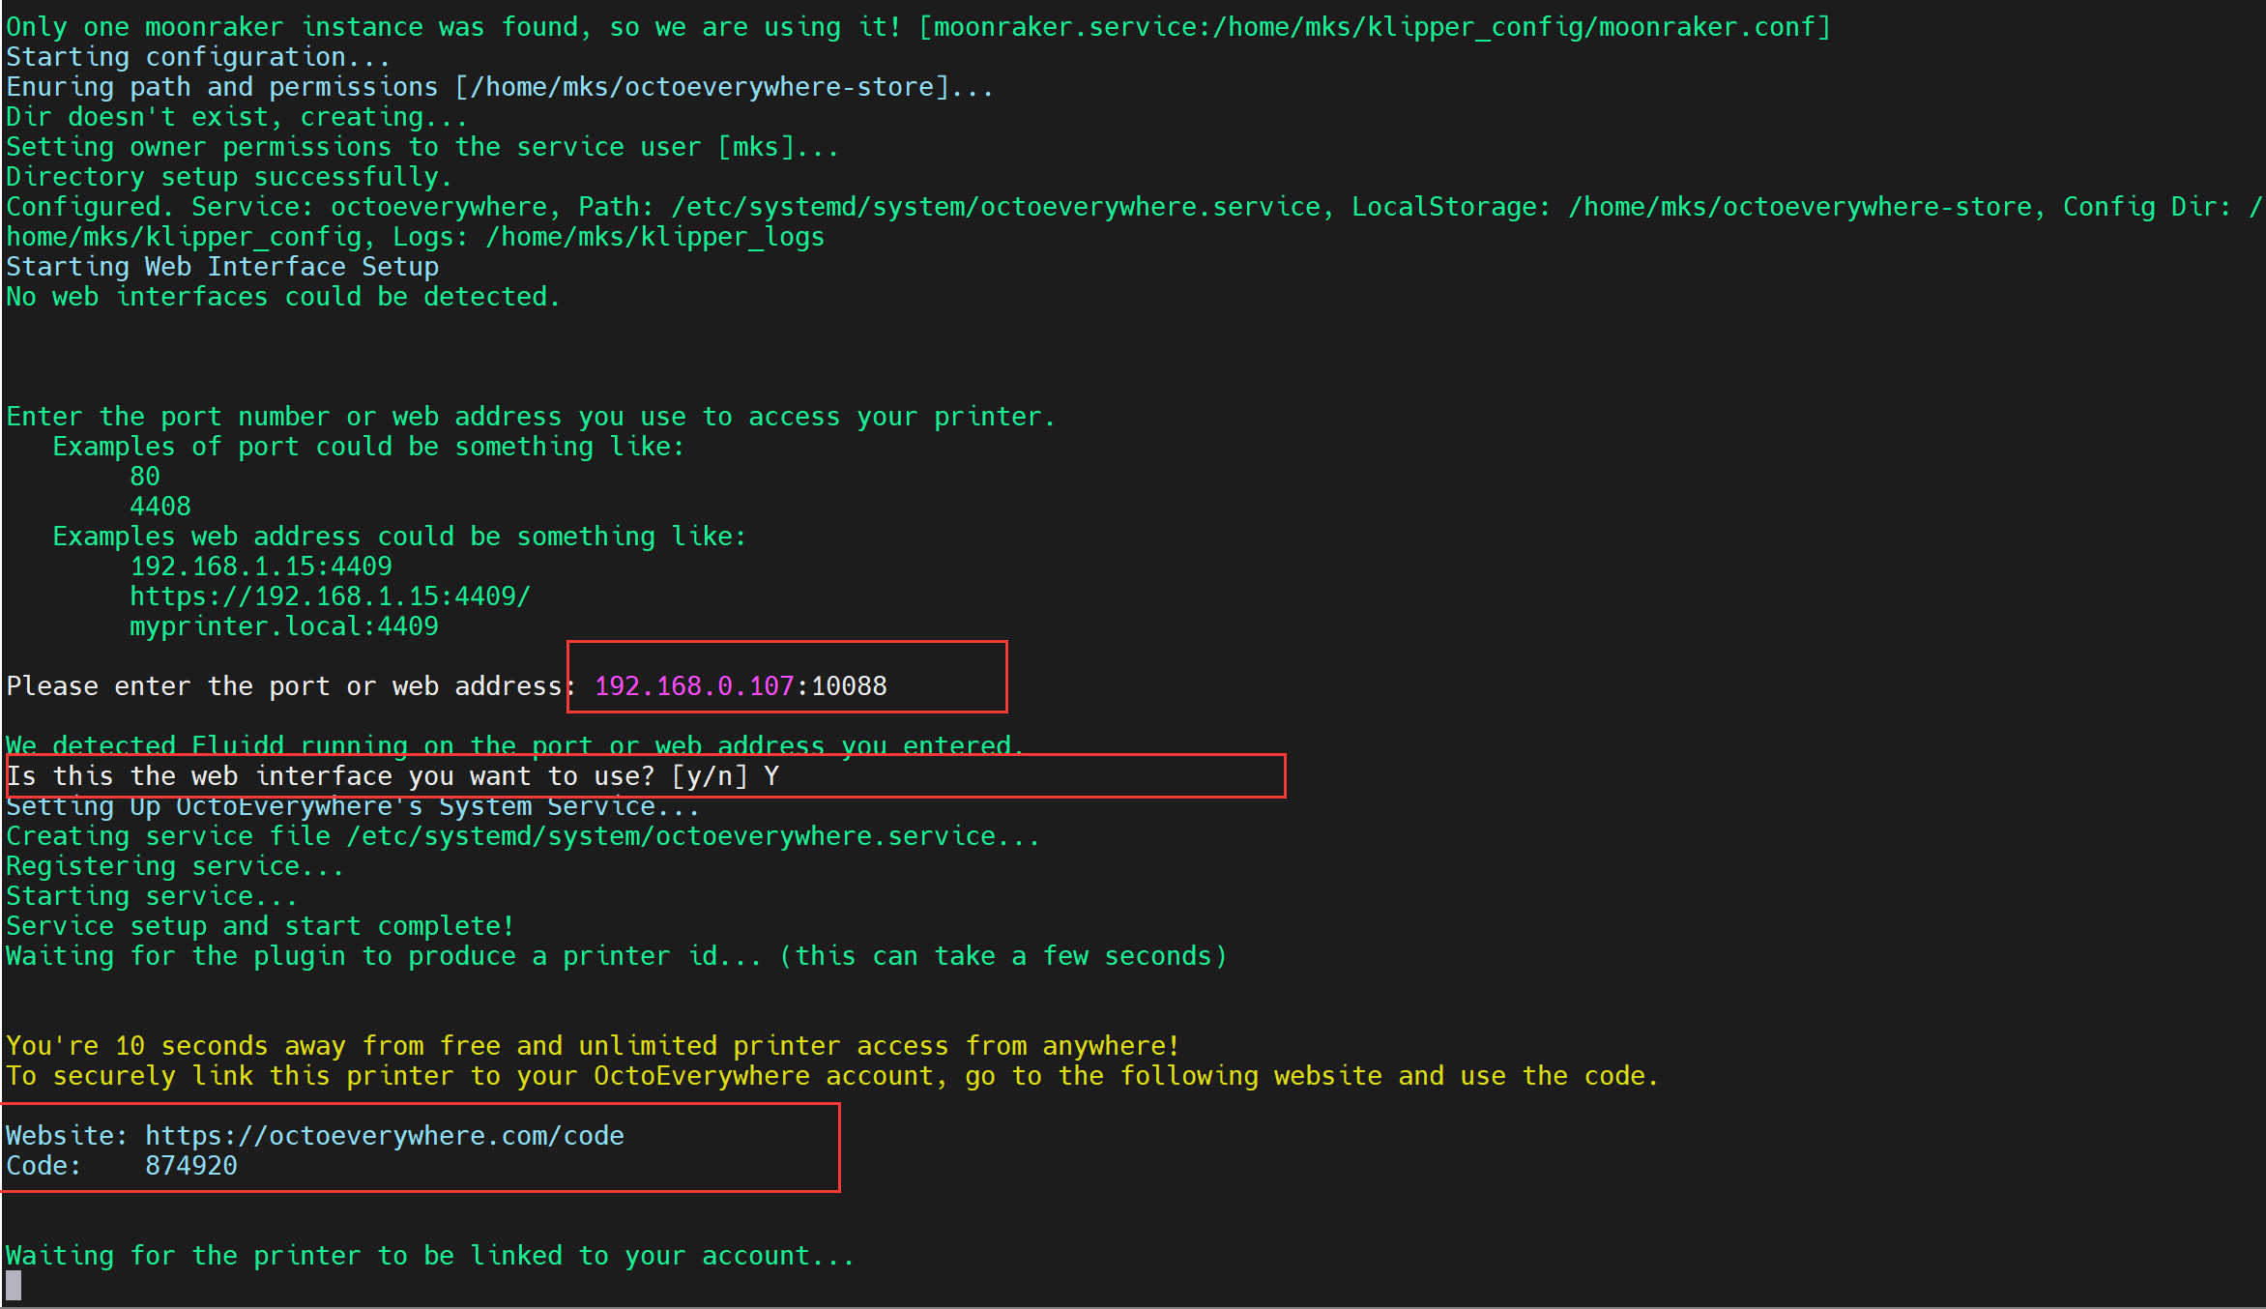Click 'Starting configuration...' line

[x=198, y=57]
